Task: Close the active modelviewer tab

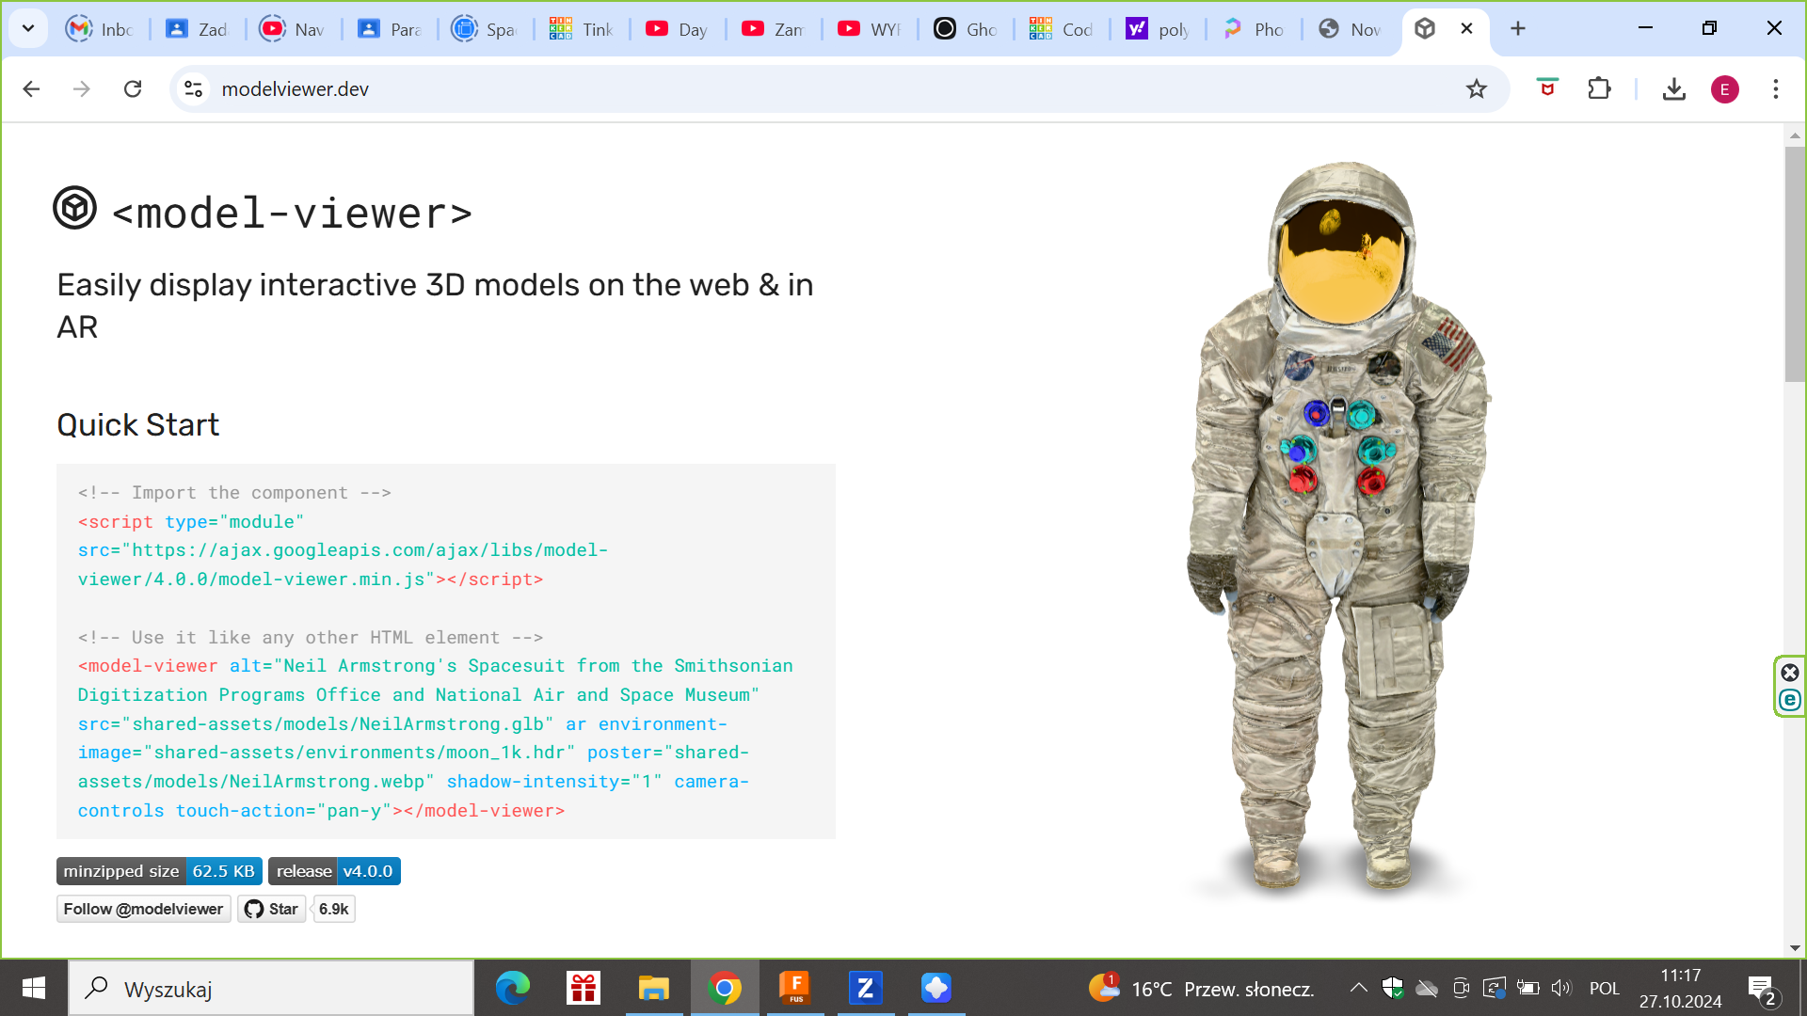Action: coord(1466,28)
